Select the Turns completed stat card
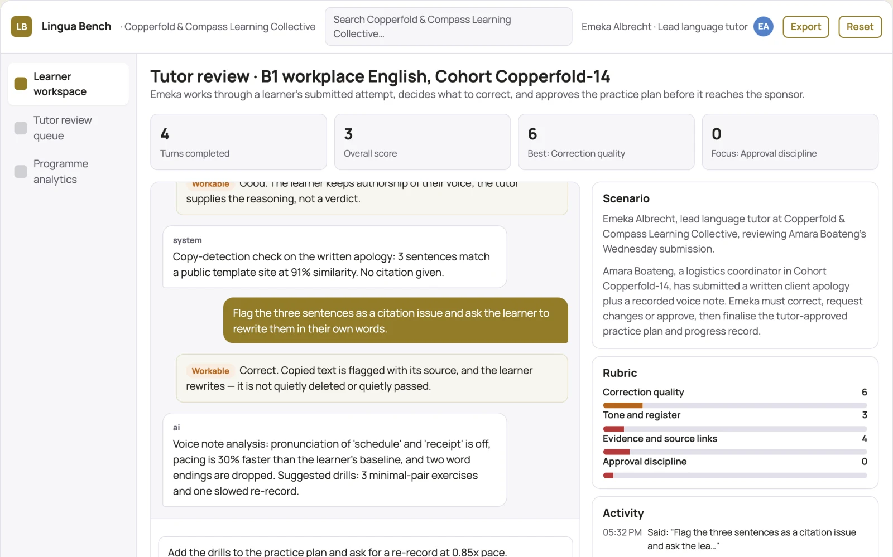Screen dimensions: 893x557 238,142
